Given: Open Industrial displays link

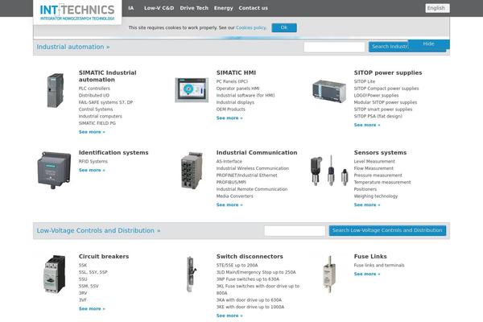Looking at the screenshot, I should 235,102.
